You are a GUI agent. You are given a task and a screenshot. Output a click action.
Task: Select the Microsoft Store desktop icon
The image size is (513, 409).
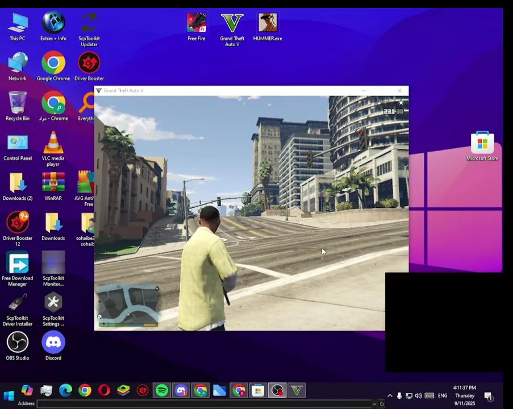pos(482,146)
